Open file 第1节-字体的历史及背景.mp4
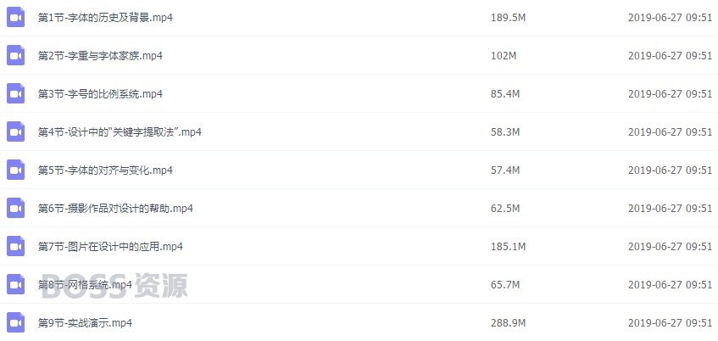The height and width of the screenshot is (341, 718). coord(105,18)
